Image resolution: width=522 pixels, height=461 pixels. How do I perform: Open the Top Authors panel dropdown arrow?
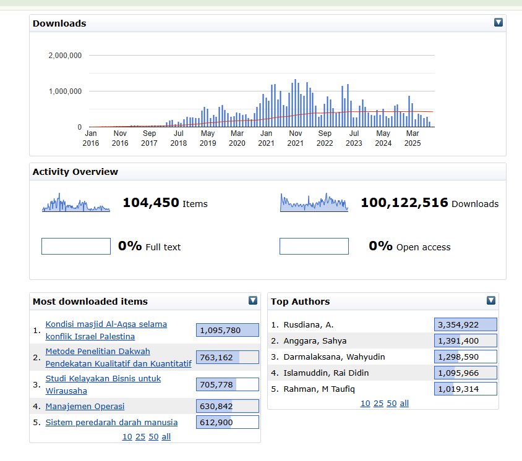[491, 300]
